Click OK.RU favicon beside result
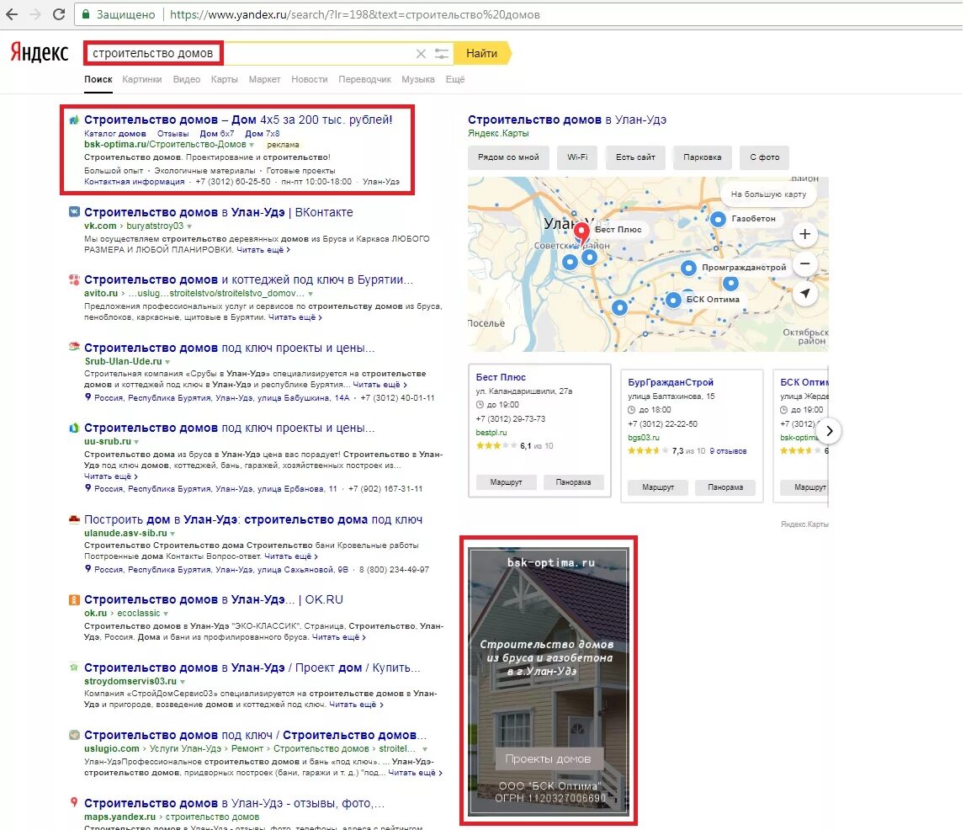 pyautogui.click(x=74, y=599)
